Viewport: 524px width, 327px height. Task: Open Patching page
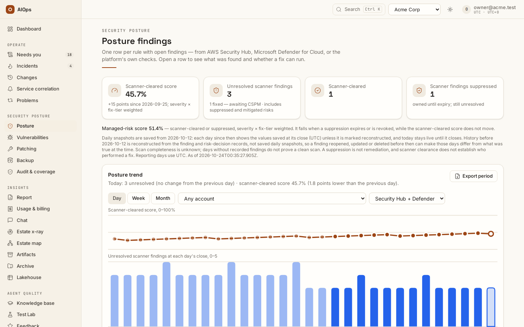pos(40,149)
